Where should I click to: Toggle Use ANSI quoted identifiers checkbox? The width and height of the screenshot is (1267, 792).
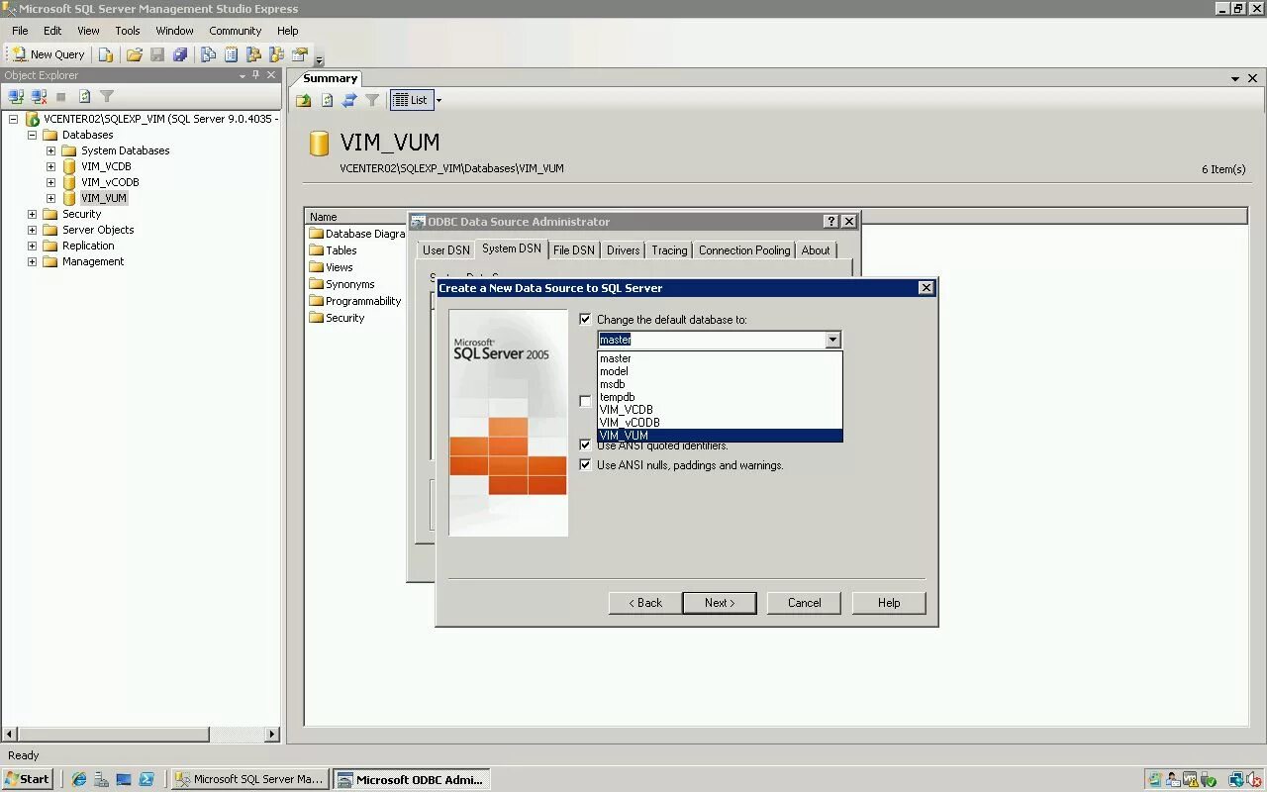(585, 445)
